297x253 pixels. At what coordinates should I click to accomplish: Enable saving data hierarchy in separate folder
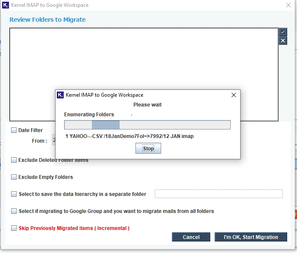(14, 194)
